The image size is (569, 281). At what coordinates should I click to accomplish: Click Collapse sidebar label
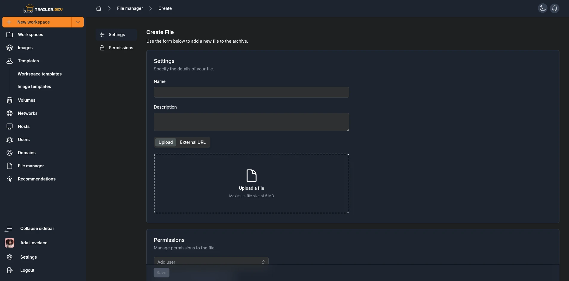(x=37, y=228)
